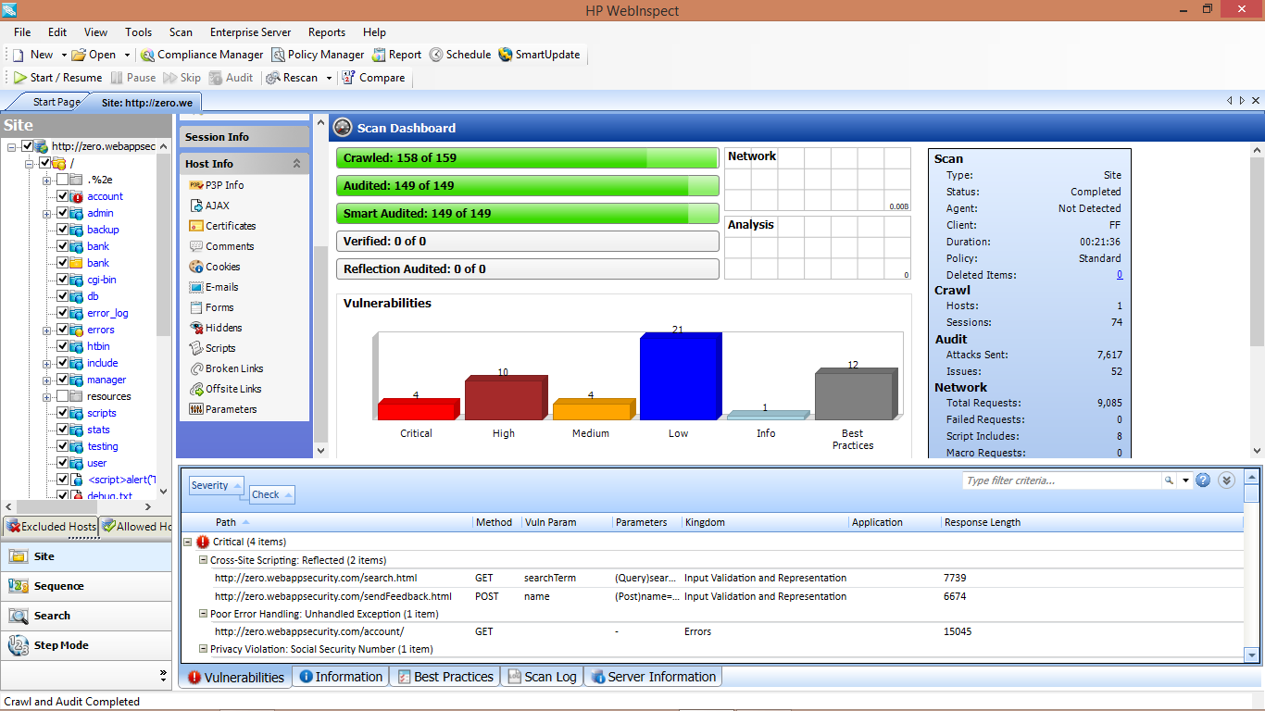Toggle checkbox for cgi-bin folder
Screen dimensions: 1265x711
63,280
